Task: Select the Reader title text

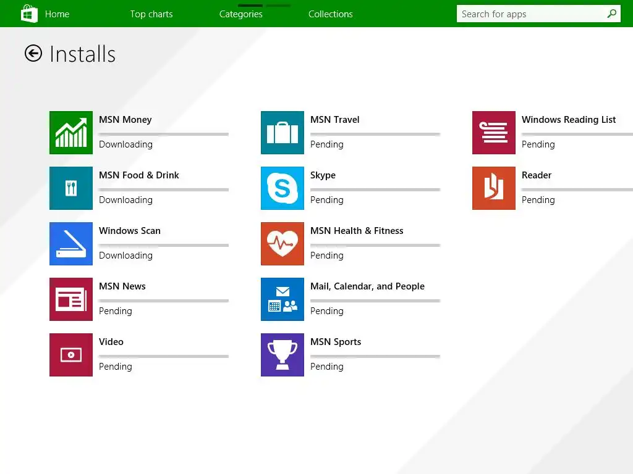Action: 536,175
